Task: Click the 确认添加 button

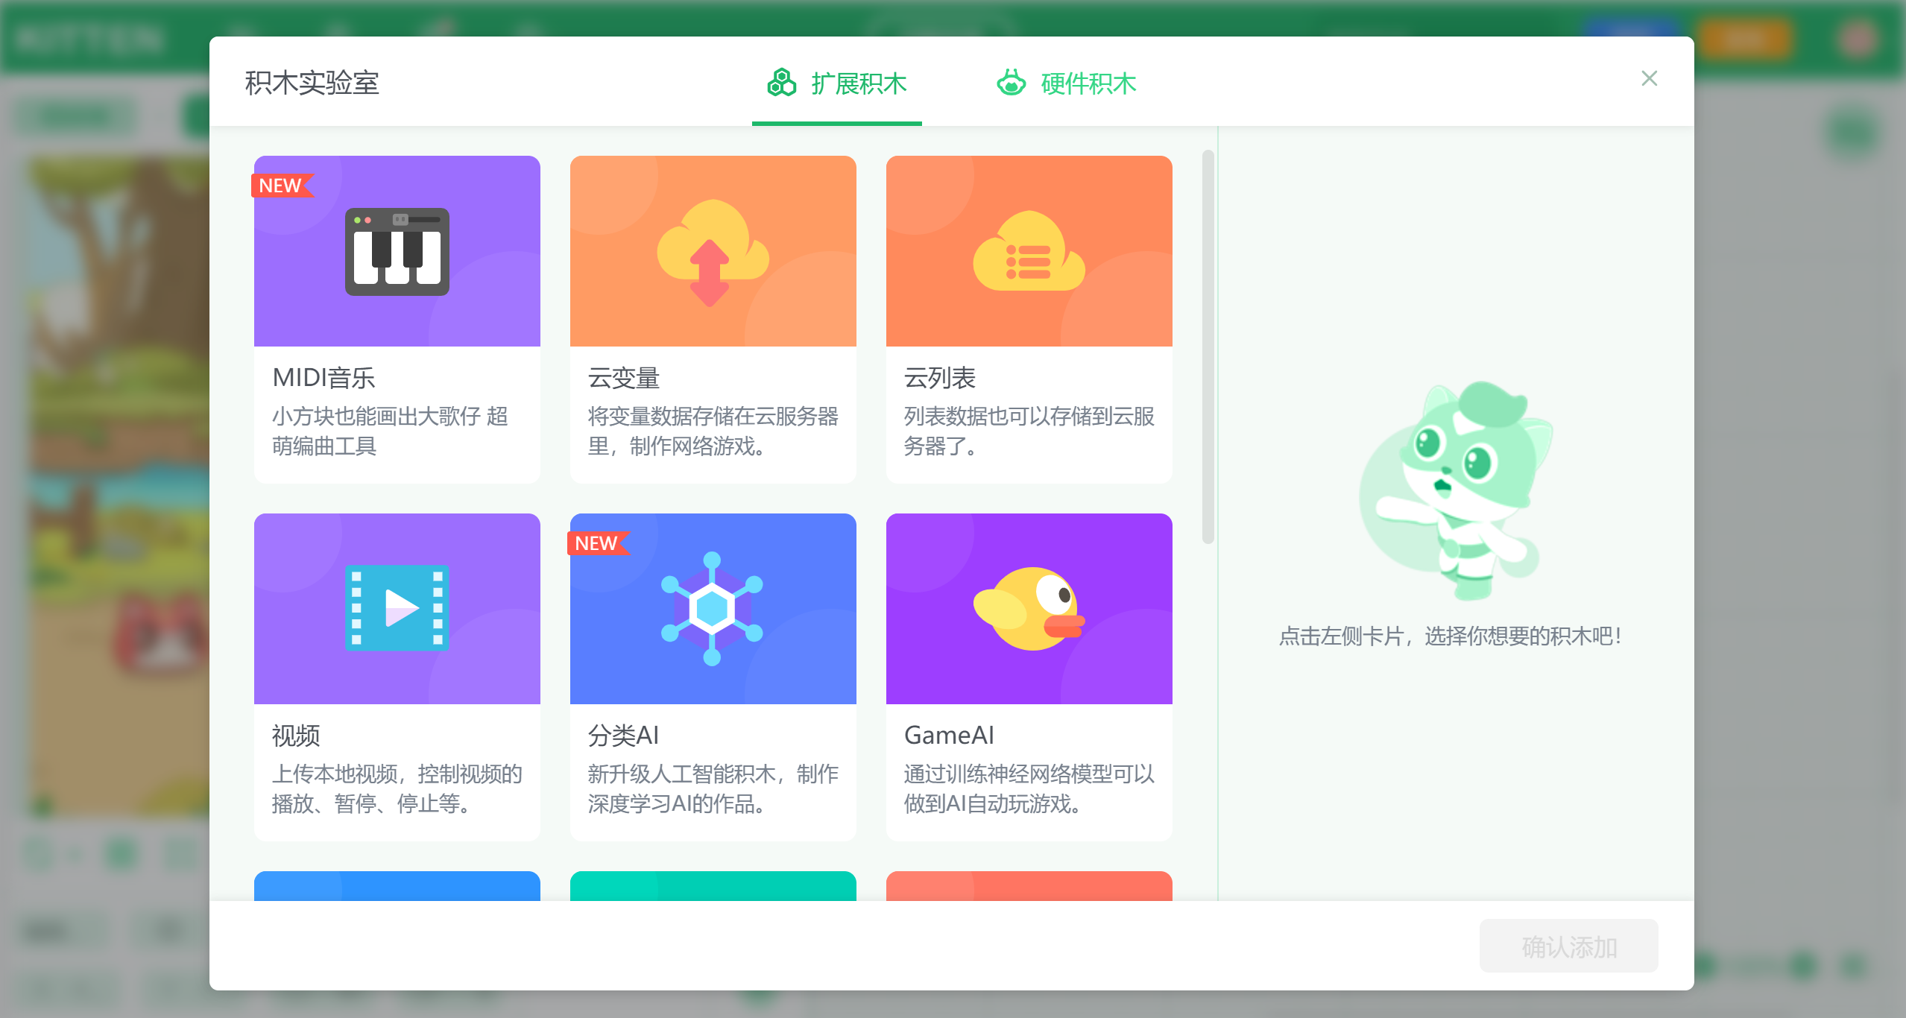Action: pyautogui.click(x=1569, y=946)
